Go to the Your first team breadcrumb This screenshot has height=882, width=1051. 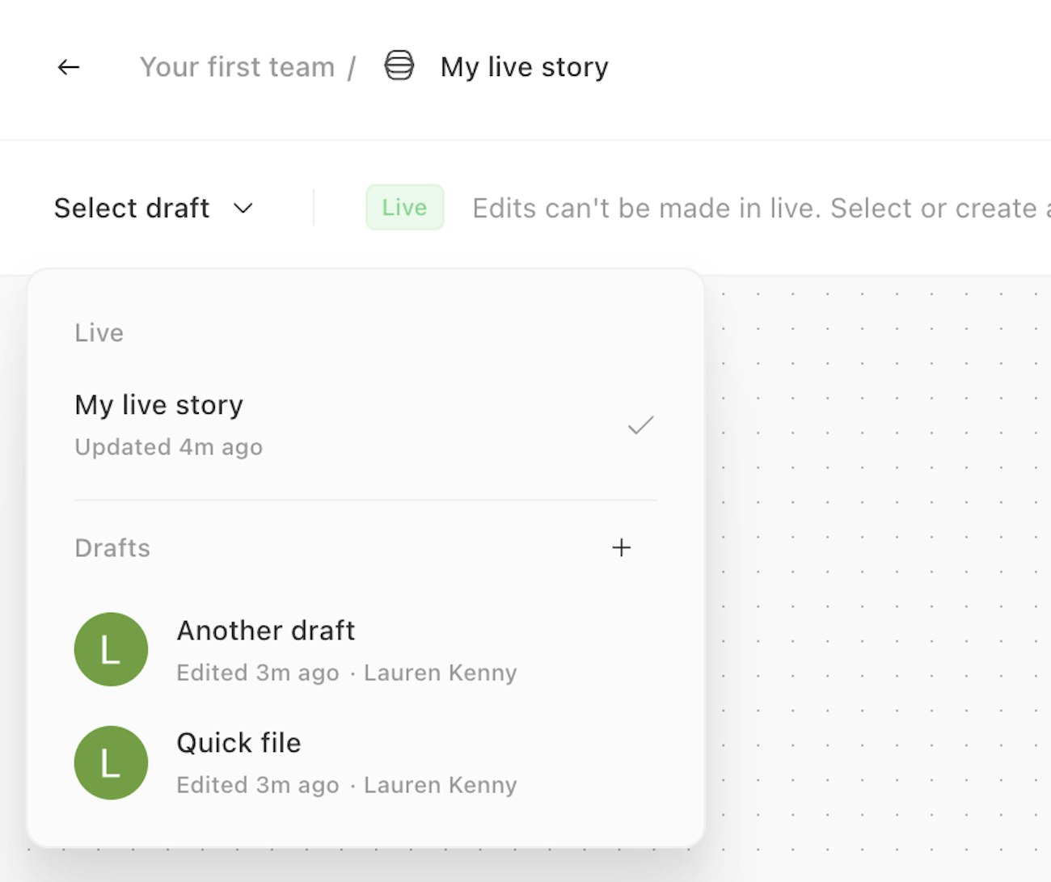coord(237,67)
